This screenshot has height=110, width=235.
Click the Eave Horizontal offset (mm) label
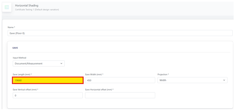click(x=99, y=90)
